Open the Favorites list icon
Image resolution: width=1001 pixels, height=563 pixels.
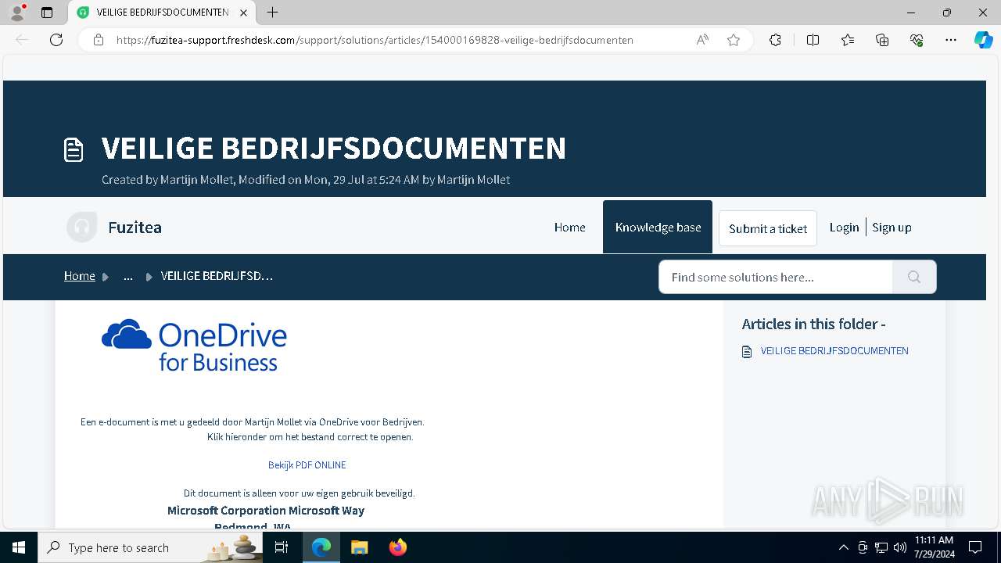coord(848,40)
